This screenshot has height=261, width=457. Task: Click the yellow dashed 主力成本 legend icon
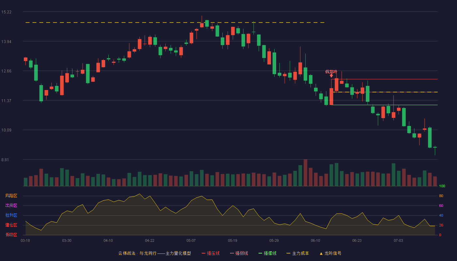point(288,253)
